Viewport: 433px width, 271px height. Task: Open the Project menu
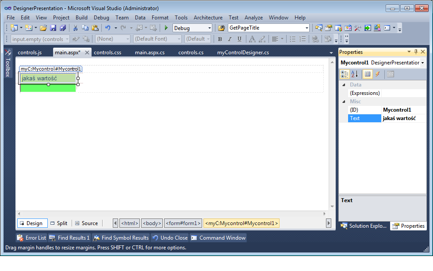[61, 18]
